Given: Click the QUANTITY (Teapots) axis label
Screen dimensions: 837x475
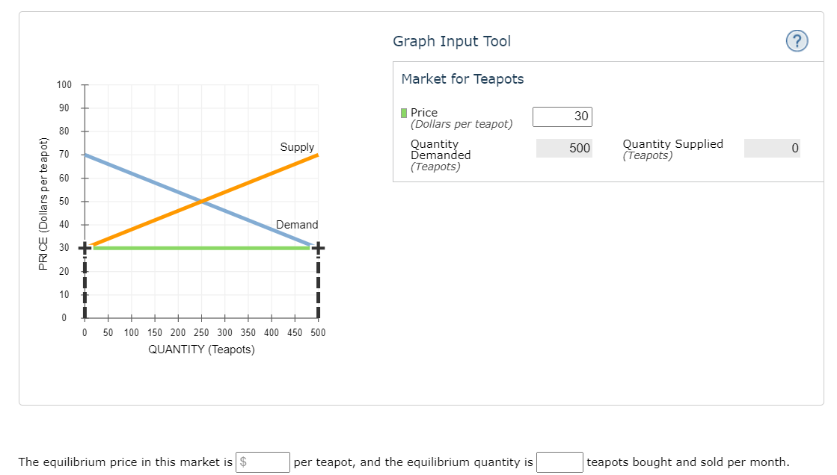Looking at the screenshot, I should coord(201,349).
